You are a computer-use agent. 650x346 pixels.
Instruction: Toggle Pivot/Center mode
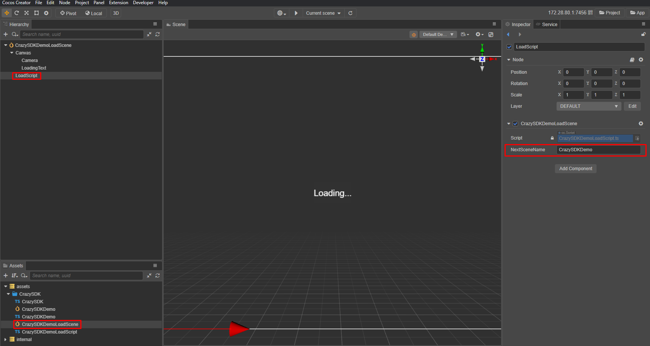pos(68,13)
